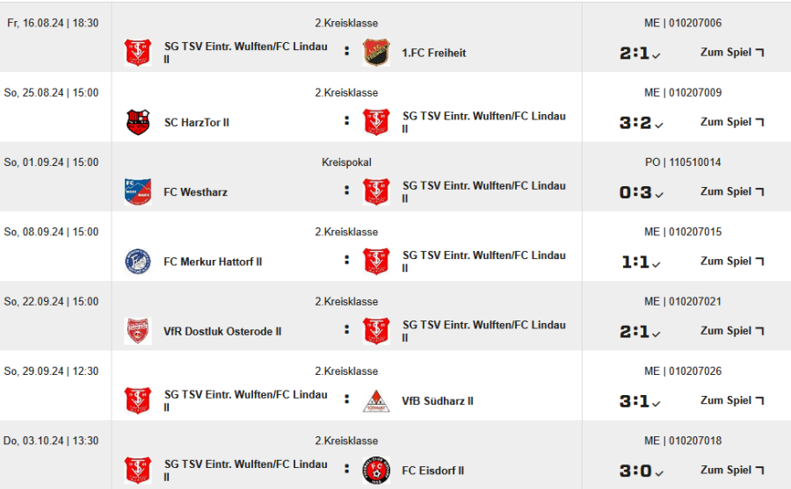This screenshot has height=489, width=791.
Task: Open the 1.FC Freiheit team name link
Action: point(434,53)
